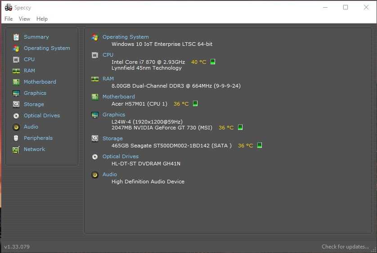Click the Storage heading link in main panel
This screenshot has height=253, width=377.
tap(112, 139)
